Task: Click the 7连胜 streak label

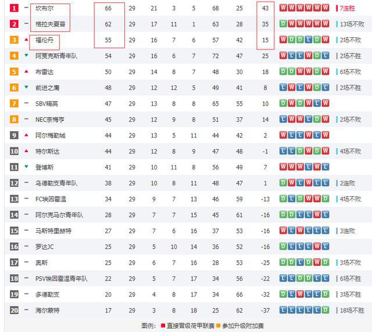Action: pos(348,9)
